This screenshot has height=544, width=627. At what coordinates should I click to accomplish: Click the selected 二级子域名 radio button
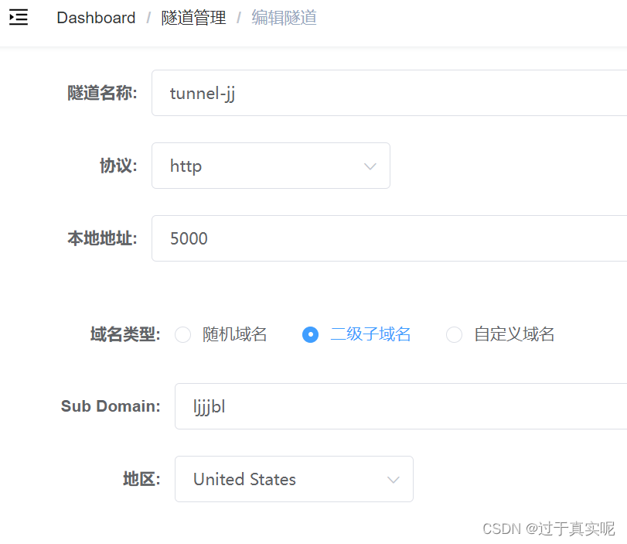(x=311, y=334)
